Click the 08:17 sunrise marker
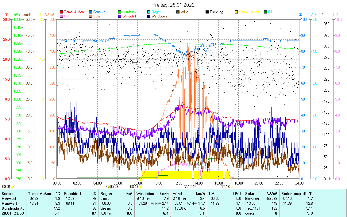The width and height of the screenshot is (347, 217). point(135,186)
